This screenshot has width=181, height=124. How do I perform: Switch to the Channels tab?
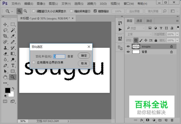(139, 21)
